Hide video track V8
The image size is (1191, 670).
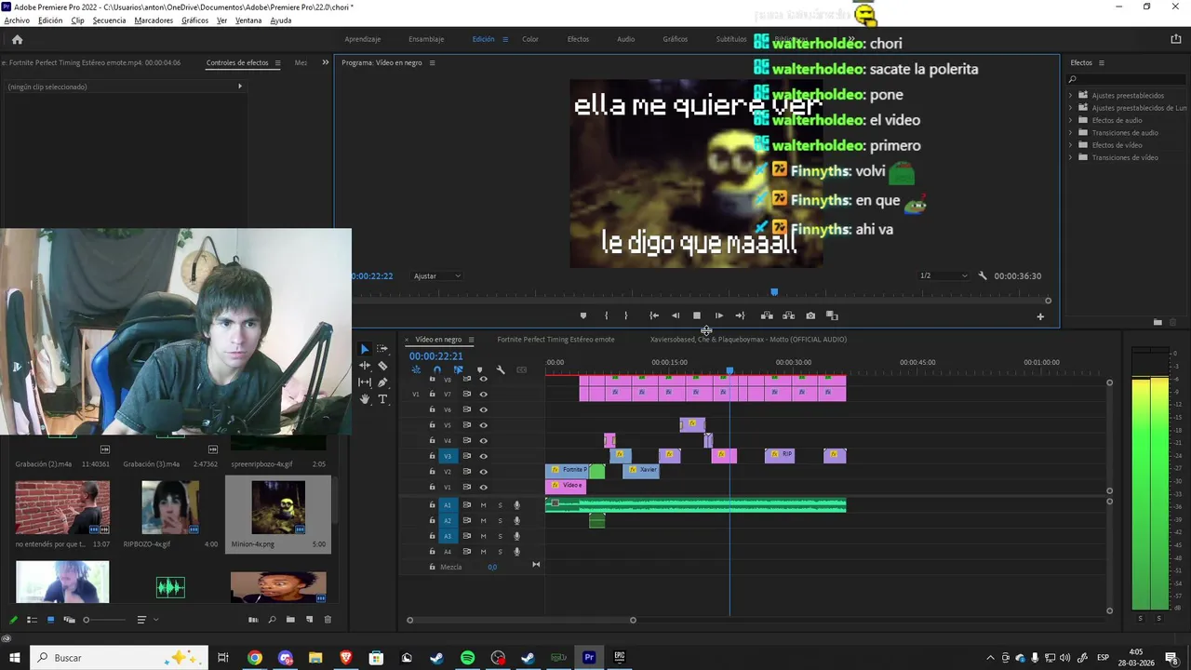[483, 379]
